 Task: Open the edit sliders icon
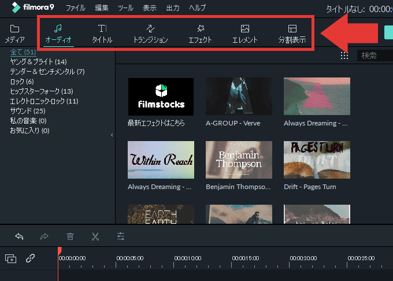(x=121, y=236)
